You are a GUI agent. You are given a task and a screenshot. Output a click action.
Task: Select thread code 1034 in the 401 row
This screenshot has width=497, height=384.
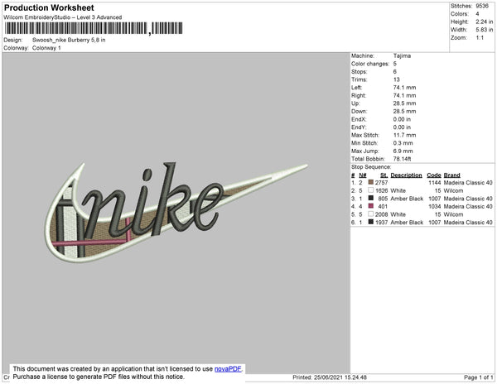435,206
